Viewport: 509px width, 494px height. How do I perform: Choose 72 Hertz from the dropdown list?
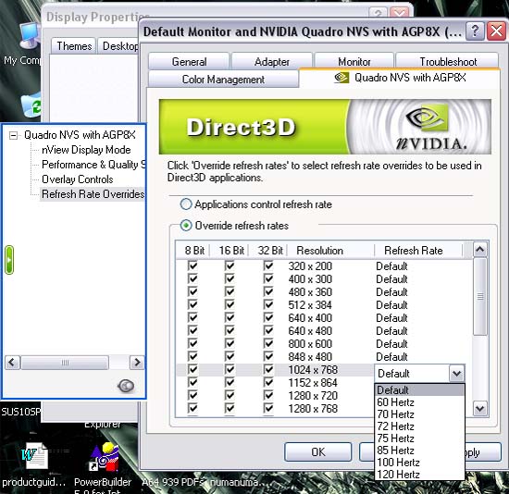coord(419,426)
